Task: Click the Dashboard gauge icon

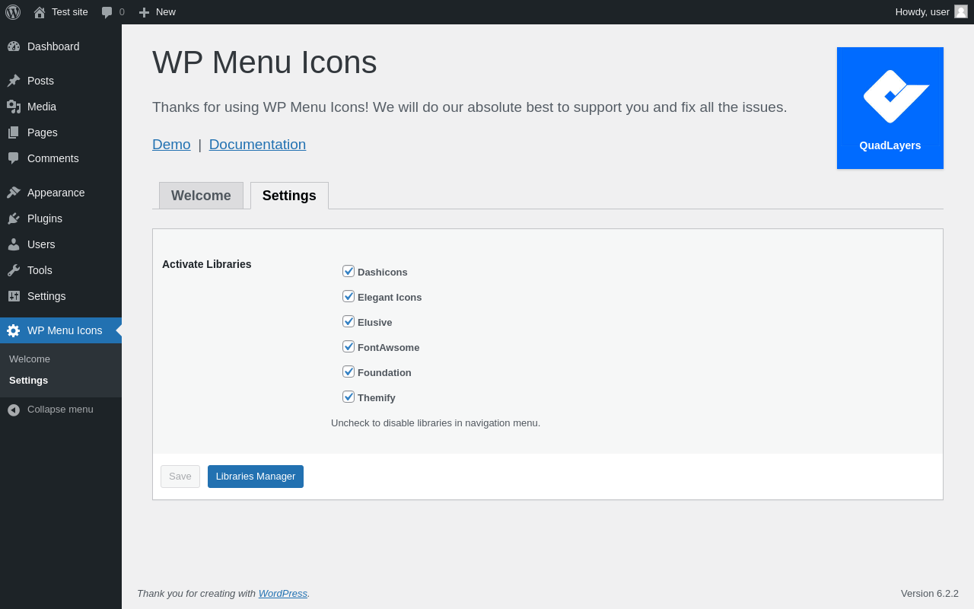Action: pos(14,46)
